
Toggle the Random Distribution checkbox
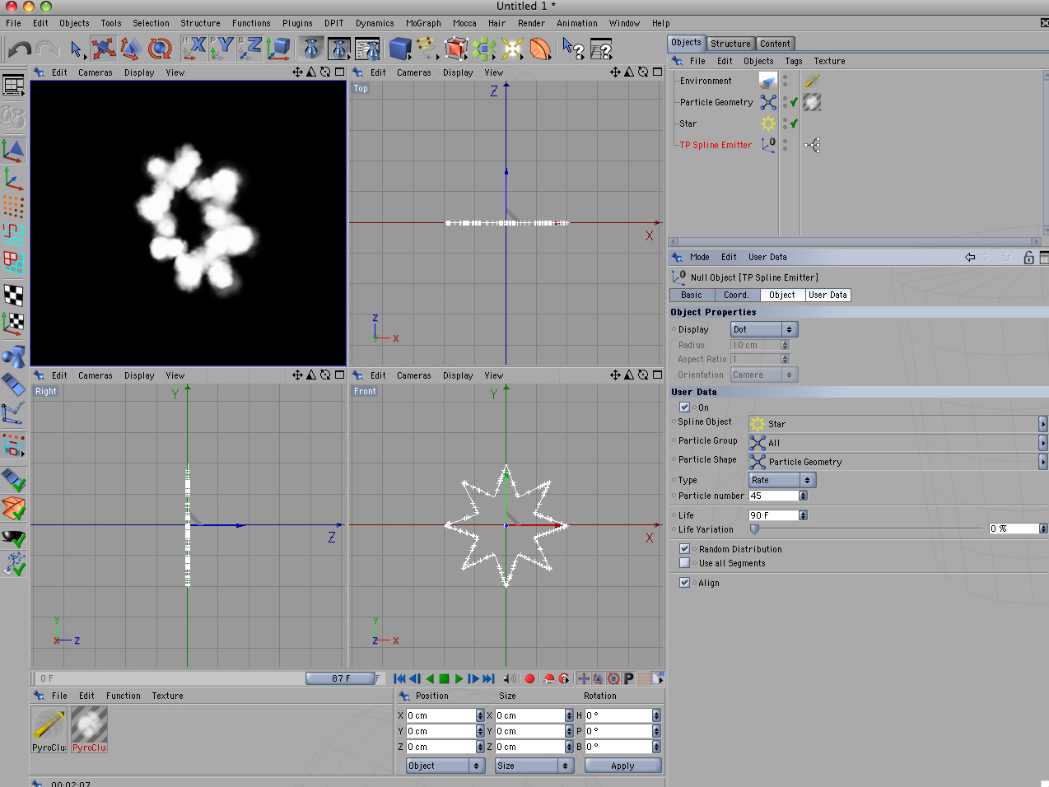click(x=684, y=548)
